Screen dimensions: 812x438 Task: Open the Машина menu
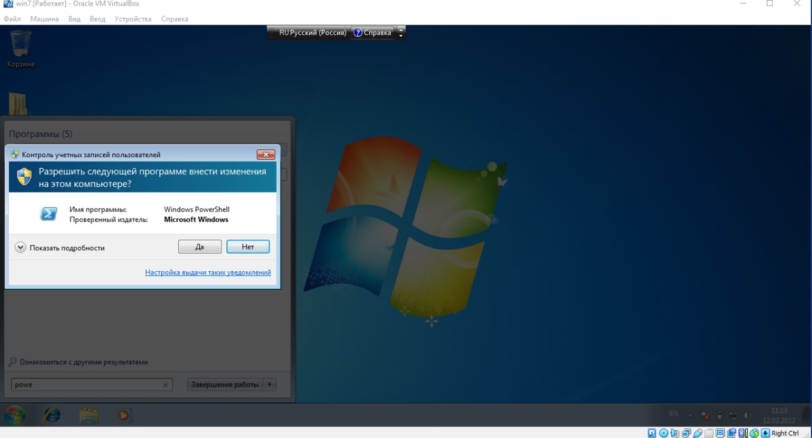pos(44,19)
